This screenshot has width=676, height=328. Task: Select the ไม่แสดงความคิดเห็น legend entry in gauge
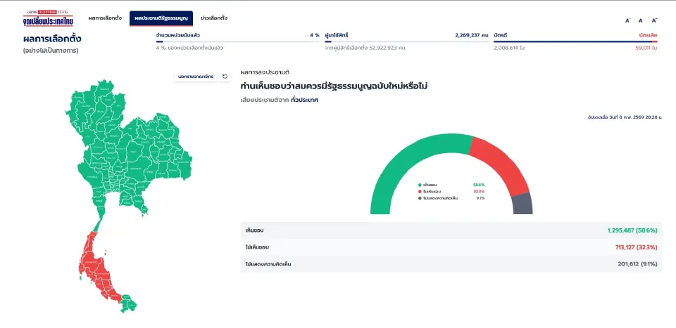tap(451, 198)
